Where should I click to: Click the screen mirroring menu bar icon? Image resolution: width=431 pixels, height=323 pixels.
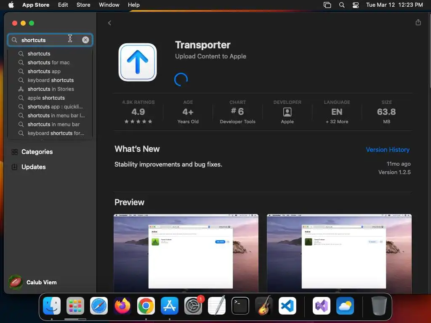point(327,5)
